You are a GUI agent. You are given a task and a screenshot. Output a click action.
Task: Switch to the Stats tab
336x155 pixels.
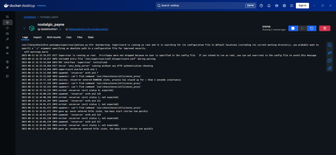pos(91,37)
